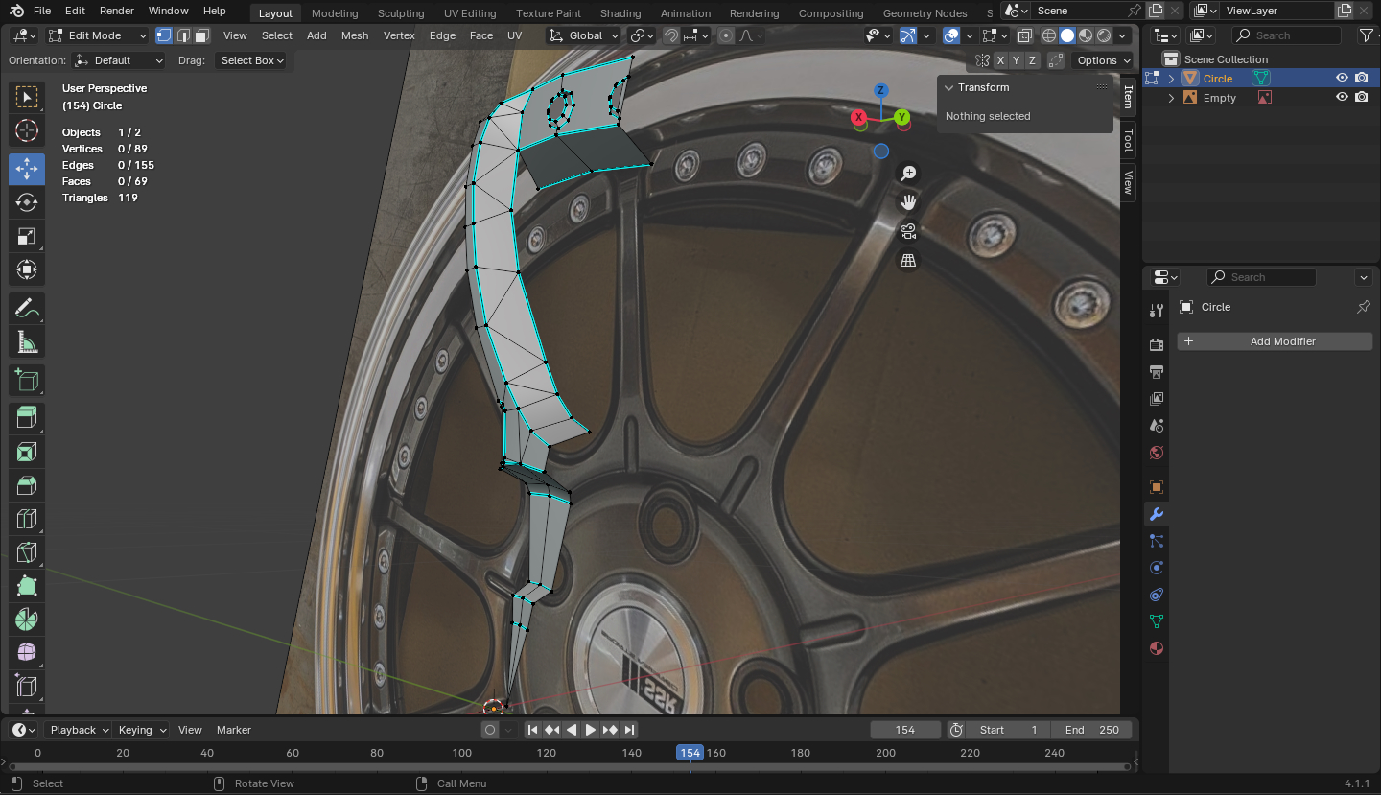1381x795 pixels.
Task: Click the Marker button in timeline
Action: click(234, 730)
